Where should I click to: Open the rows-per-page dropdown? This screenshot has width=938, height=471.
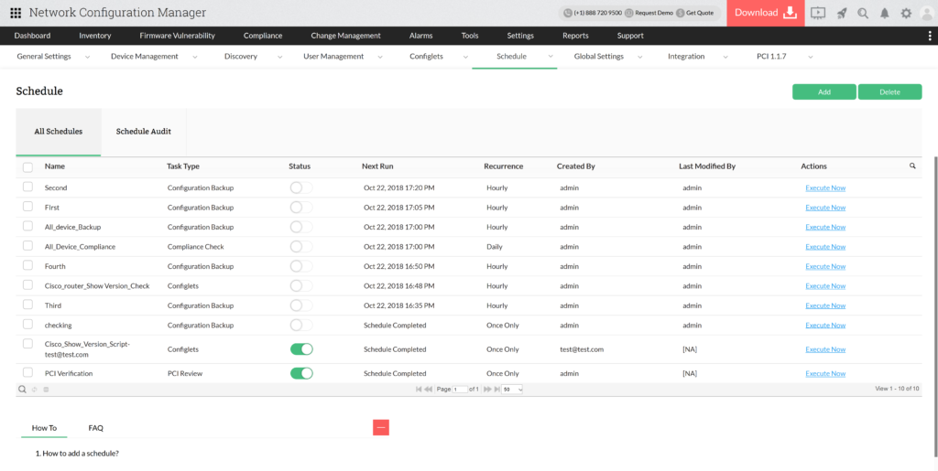tap(512, 390)
